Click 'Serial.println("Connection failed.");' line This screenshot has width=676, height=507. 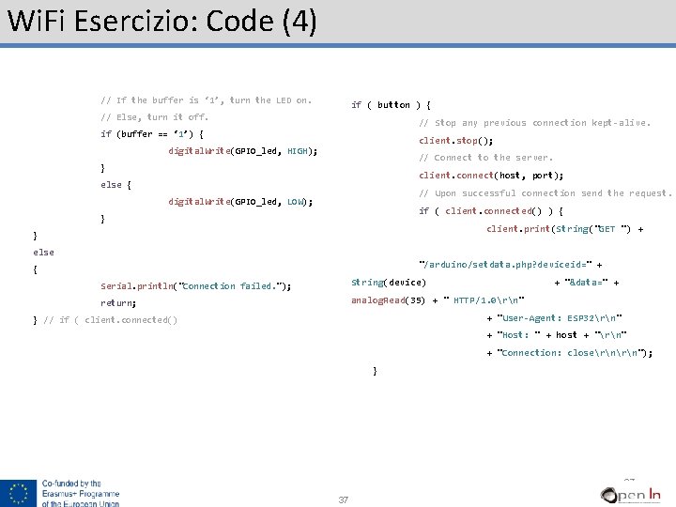coord(195,286)
